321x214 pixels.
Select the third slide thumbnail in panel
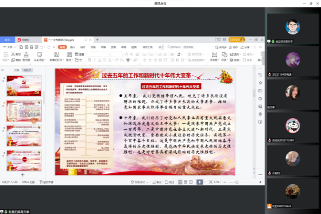[24, 135]
